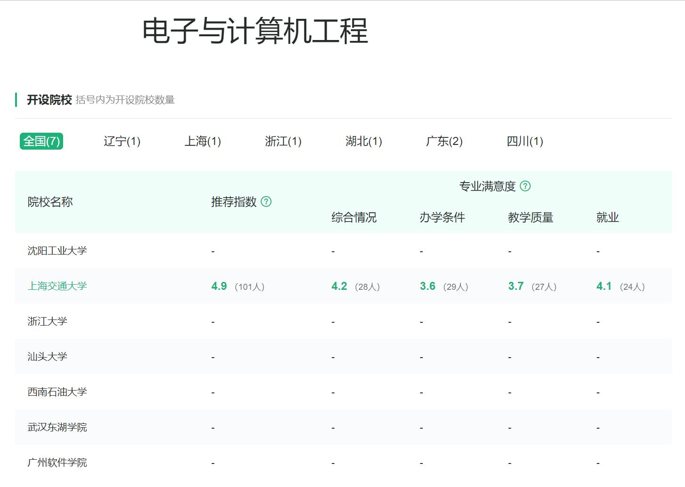Click the 汕头大学 school name
This screenshot has height=487, width=685.
point(47,357)
